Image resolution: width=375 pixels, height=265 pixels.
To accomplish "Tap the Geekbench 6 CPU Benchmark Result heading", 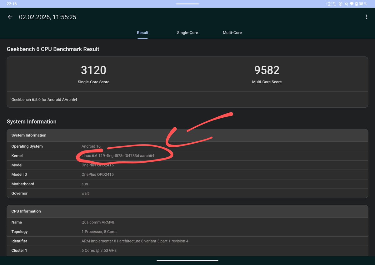I will tap(53, 49).
